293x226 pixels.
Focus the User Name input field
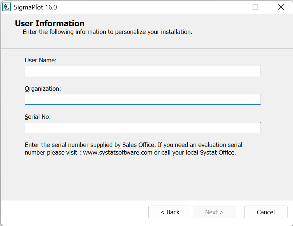(x=142, y=71)
